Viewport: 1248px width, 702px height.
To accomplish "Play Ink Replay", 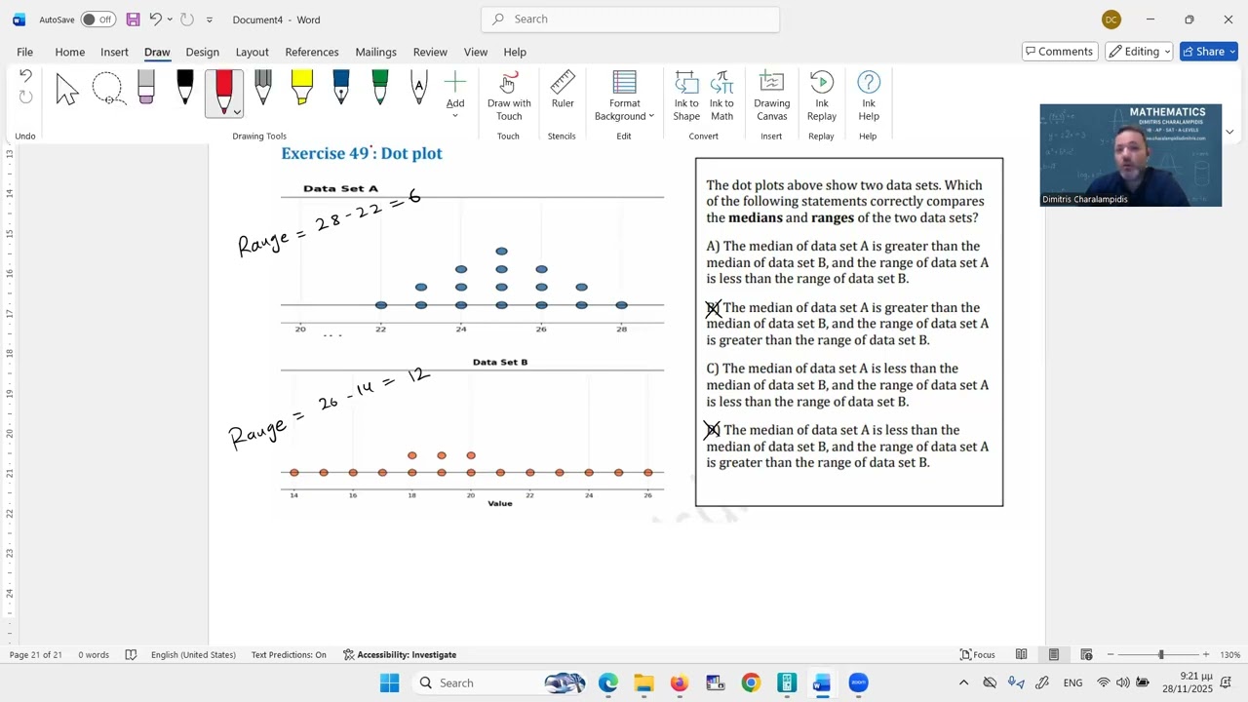I will pyautogui.click(x=822, y=96).
